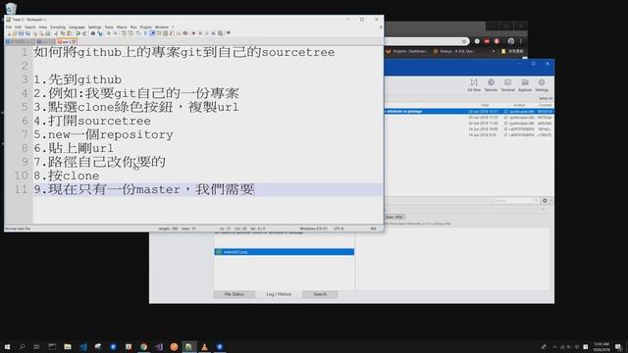Open the notification center on the taskbar
Viewport: 628px width, 353px height.
(619, 347)
